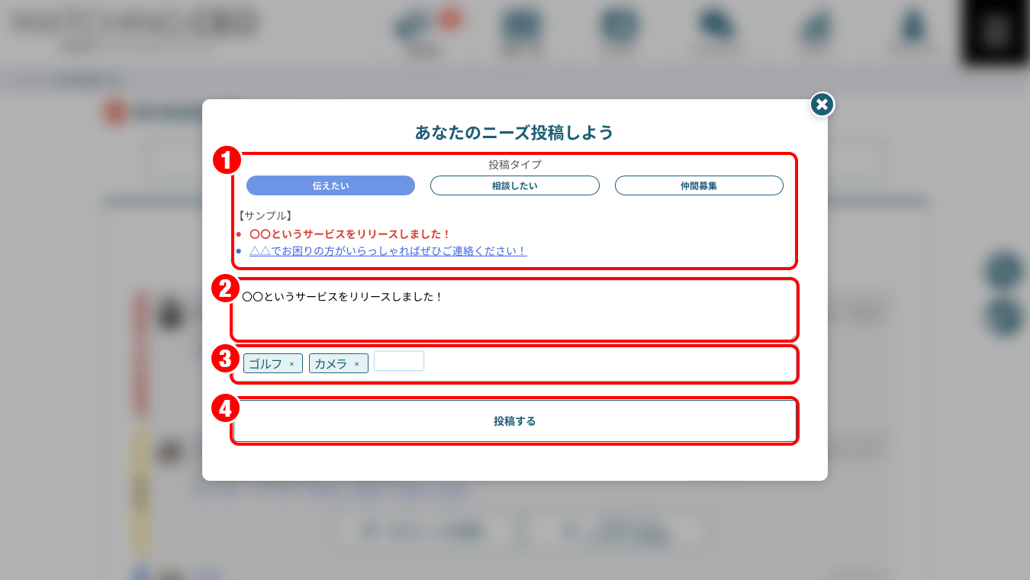
Task: Select the 相談したい post type
Action: (x=515, y=185)
